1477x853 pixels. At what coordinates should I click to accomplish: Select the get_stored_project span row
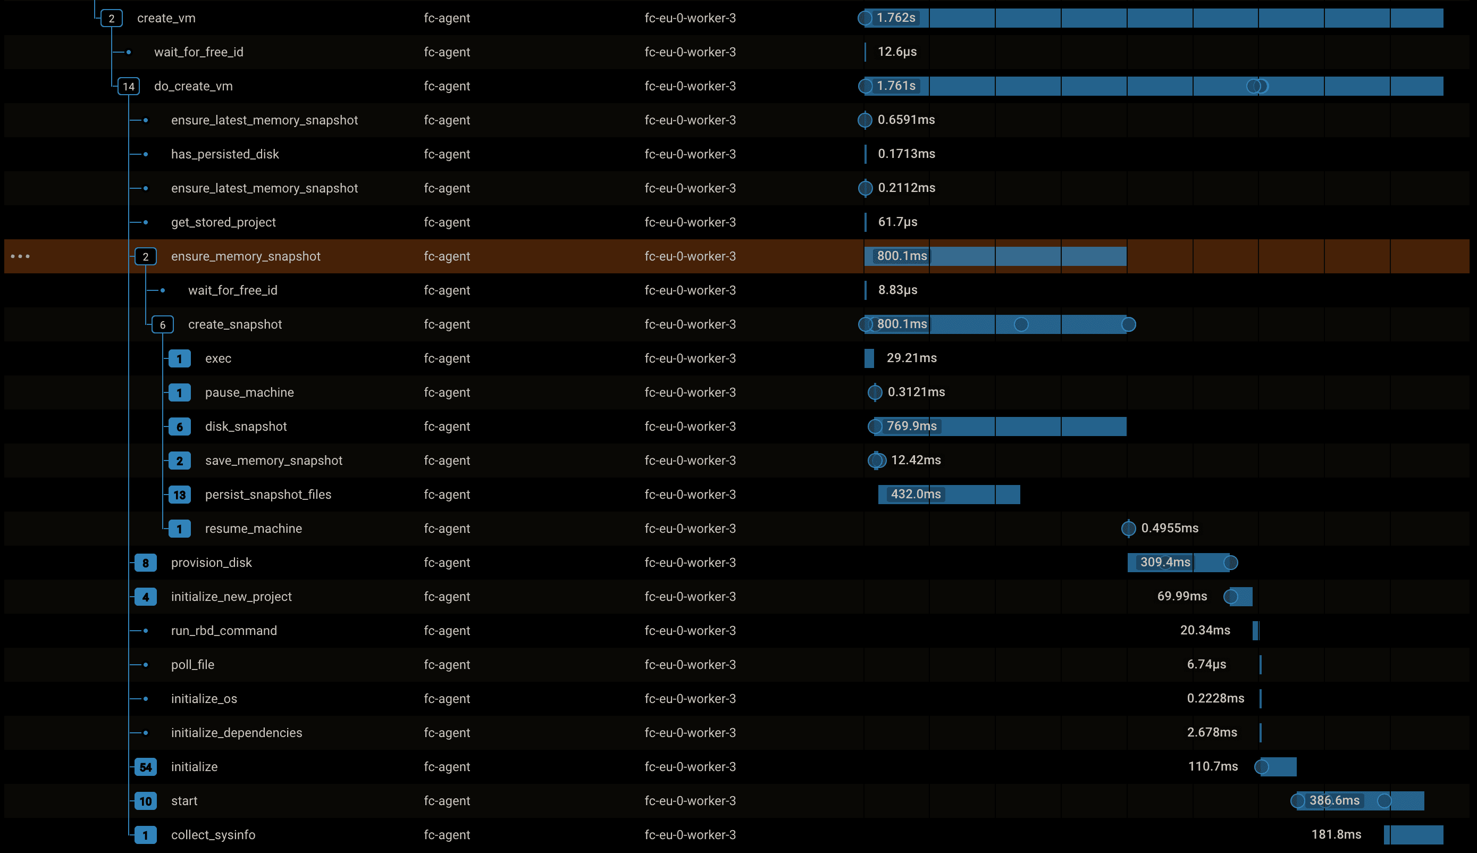(737, 222)
